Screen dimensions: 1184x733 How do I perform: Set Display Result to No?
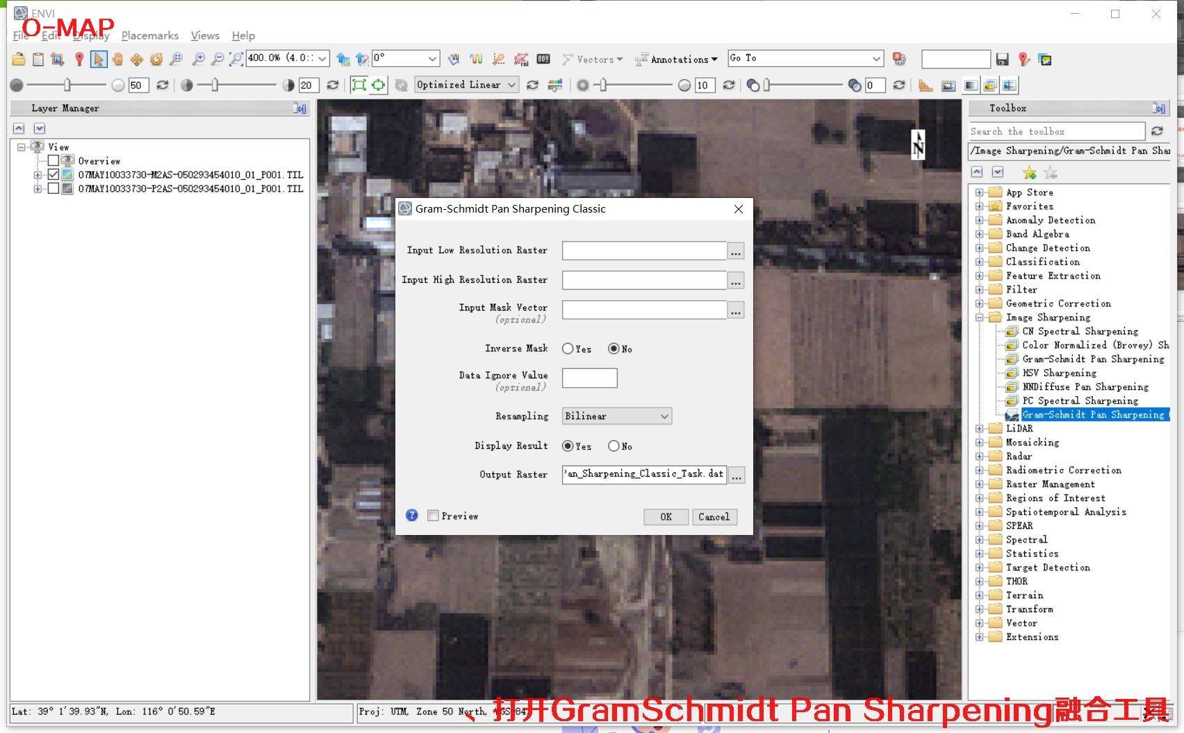coord(614,446)
